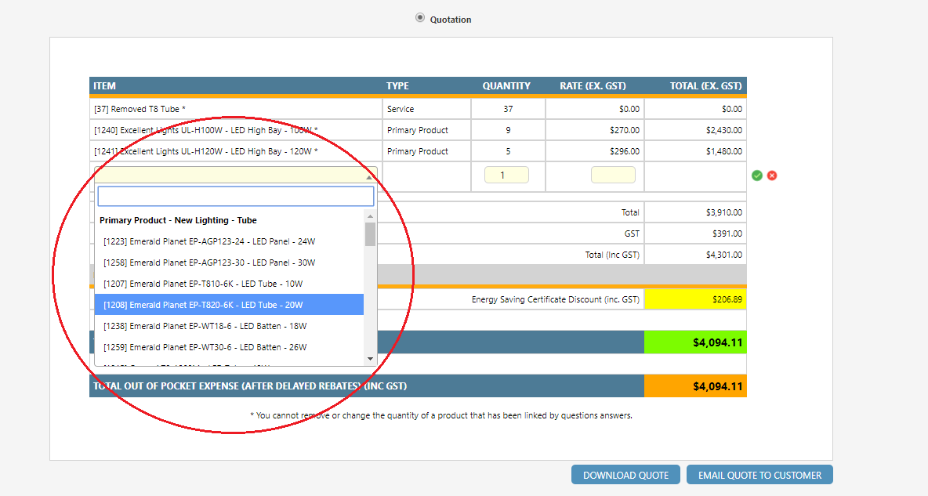Click the green confirm checkmark icon
The height and width of the screenshot is (496, 928).
756,176
